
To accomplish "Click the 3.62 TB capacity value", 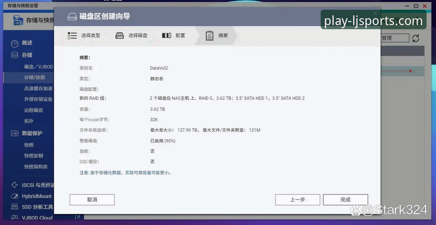I will (x=157, y=109).
